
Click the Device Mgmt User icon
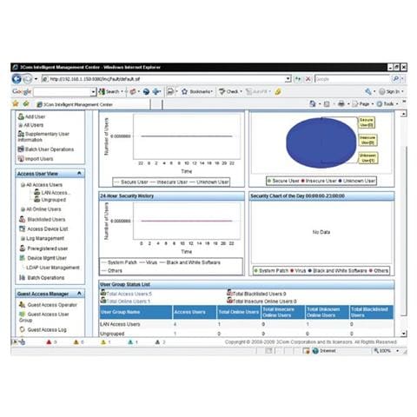pos(23,258)
